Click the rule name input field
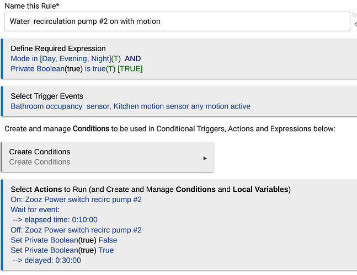 coord(177,21)
